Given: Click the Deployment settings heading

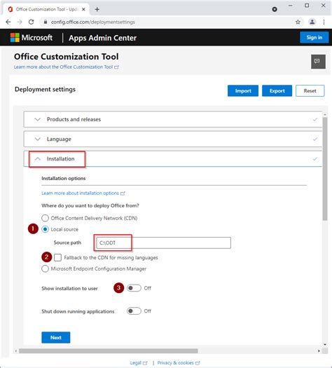Looking at the screenshot, I should pos(45,90).
